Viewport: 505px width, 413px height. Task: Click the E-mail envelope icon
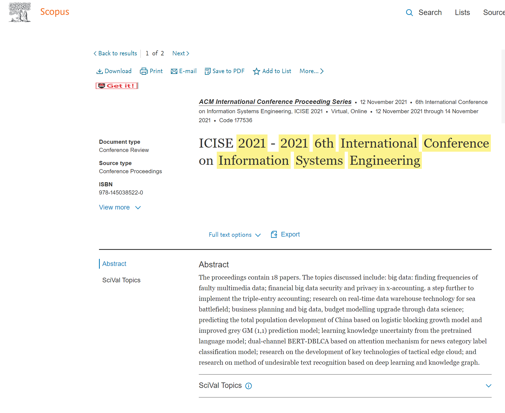pos(174,71)
